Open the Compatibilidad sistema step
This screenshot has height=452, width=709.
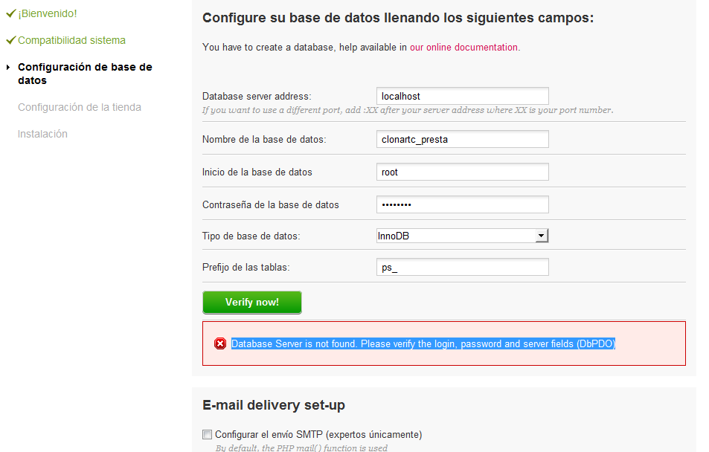click(71, 40)
